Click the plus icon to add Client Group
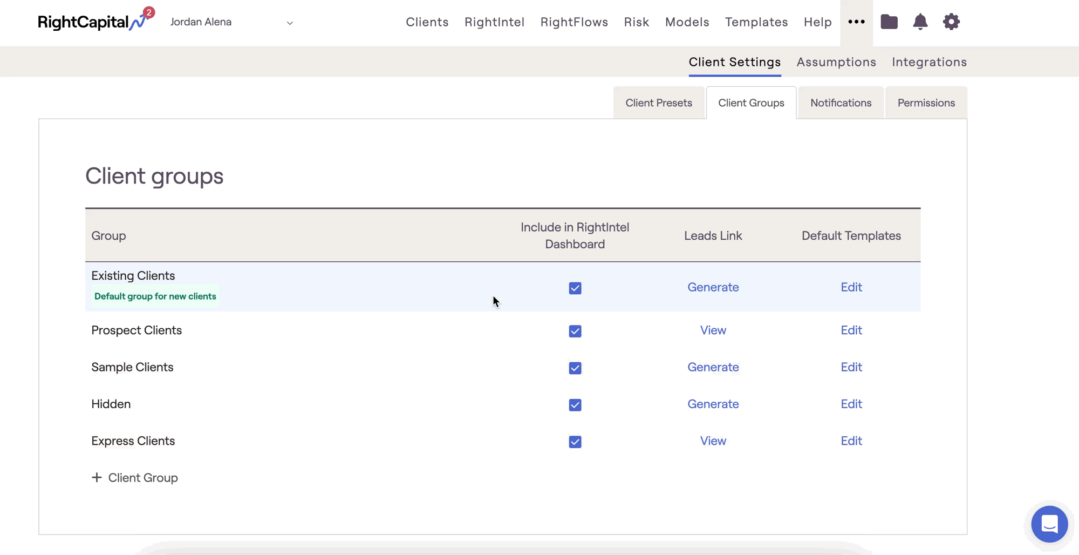 coord(97,478)
